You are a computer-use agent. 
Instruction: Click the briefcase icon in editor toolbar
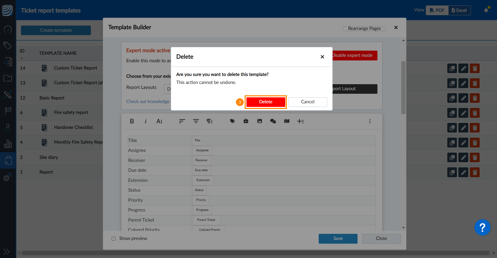[x=246, y=121]
